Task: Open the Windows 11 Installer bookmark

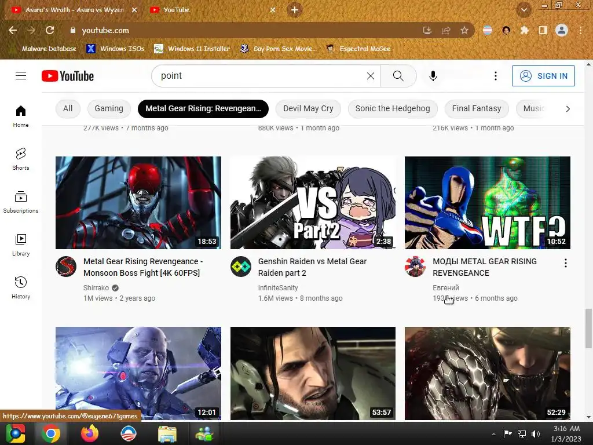Action: [x=192, y=49]
